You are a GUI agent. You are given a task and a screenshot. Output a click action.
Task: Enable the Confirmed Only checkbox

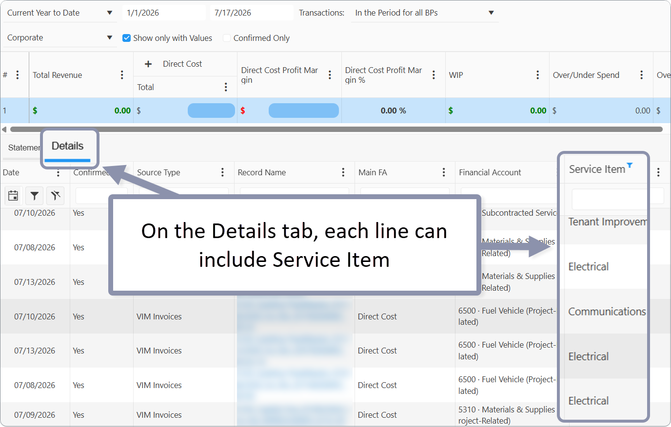(227, 38)
